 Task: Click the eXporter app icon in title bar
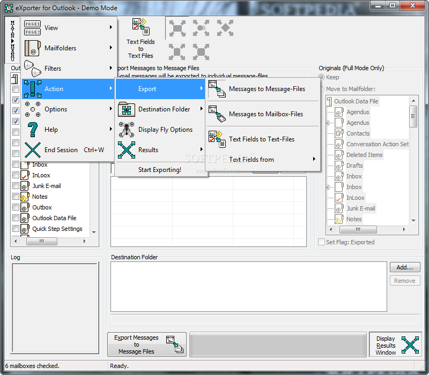pos(9,8)
